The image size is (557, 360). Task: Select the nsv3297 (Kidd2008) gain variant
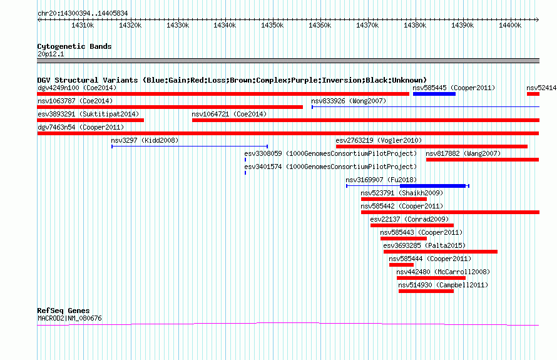click(190, 147)
